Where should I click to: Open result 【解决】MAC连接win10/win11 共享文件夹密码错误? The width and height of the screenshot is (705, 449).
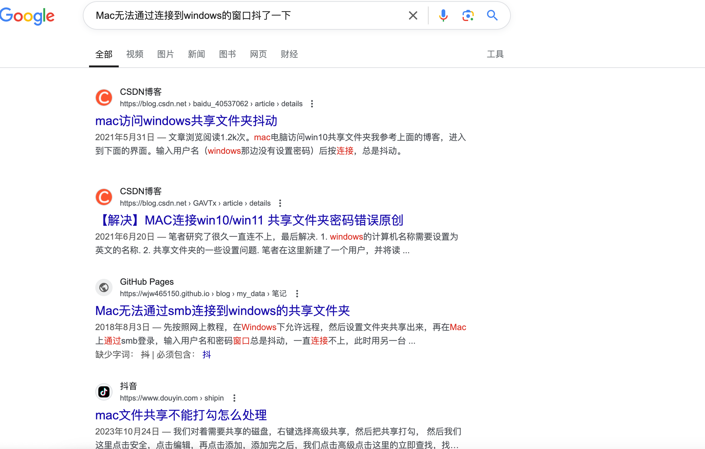click(x=249, y=220)
